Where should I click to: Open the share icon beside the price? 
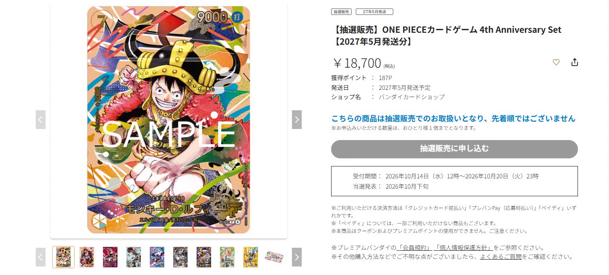(575, 63)
